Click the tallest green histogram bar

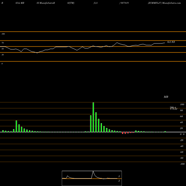coord(93,117)
